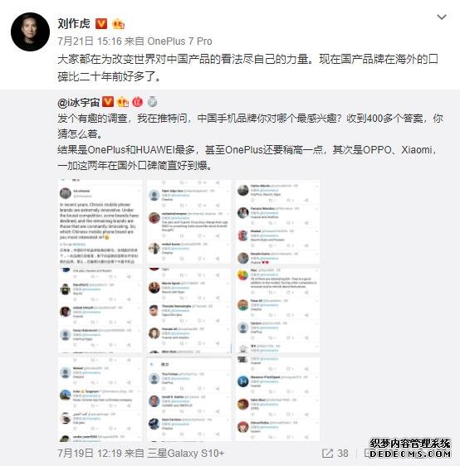Open 刘作虎 profile avatar
460x466 pixels.
tap(31, 32)
